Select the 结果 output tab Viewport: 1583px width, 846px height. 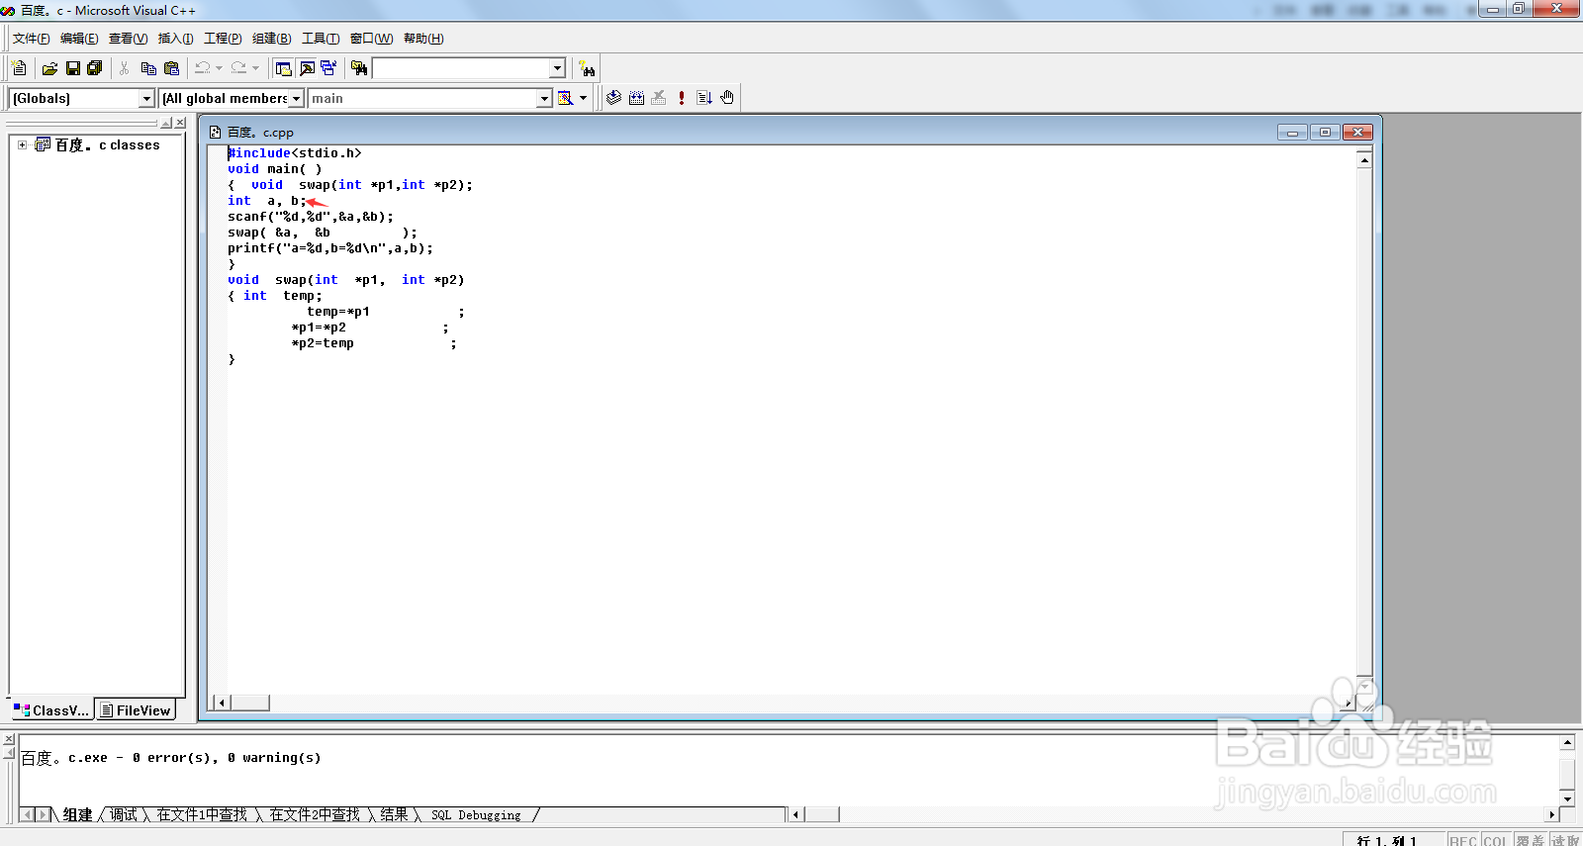tap(394, 815)
